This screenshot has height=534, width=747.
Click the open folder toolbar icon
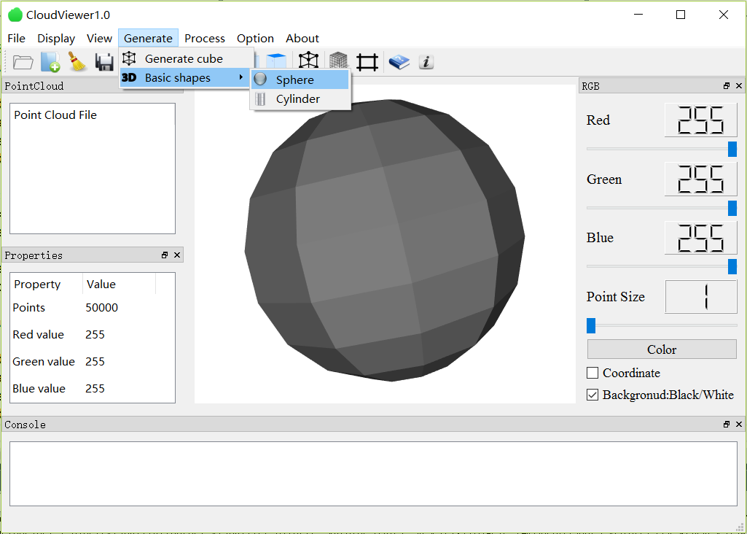click(x=23, y=62)
